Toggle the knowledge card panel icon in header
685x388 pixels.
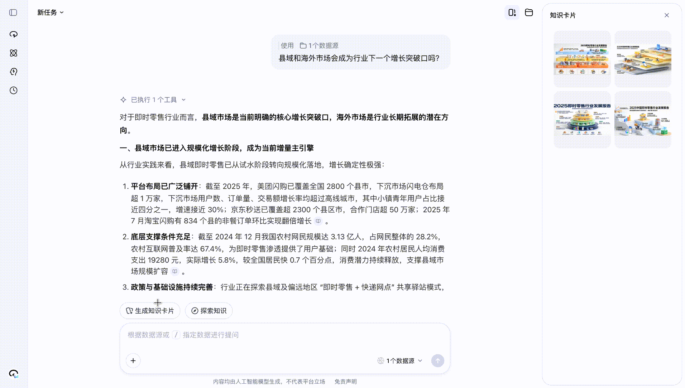pyautogui.click(x=512, y=13)
